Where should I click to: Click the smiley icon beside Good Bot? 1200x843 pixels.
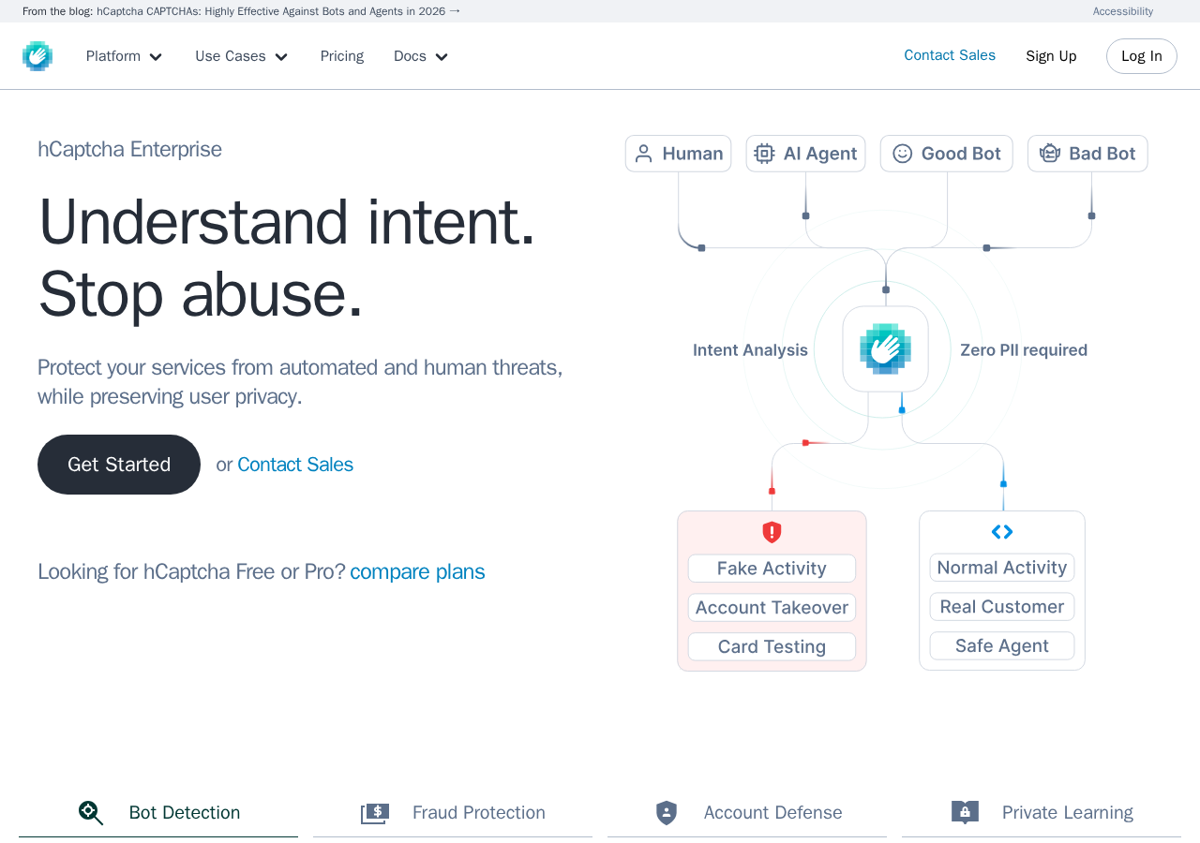903,154
